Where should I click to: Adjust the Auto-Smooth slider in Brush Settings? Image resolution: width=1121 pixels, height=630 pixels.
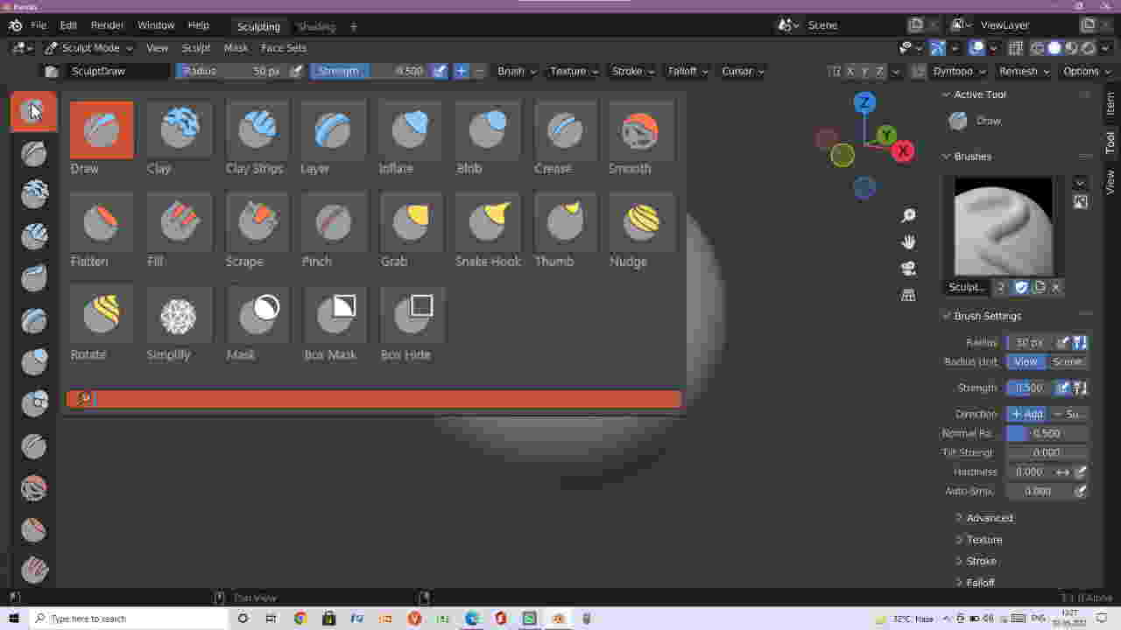[1039, 491]
